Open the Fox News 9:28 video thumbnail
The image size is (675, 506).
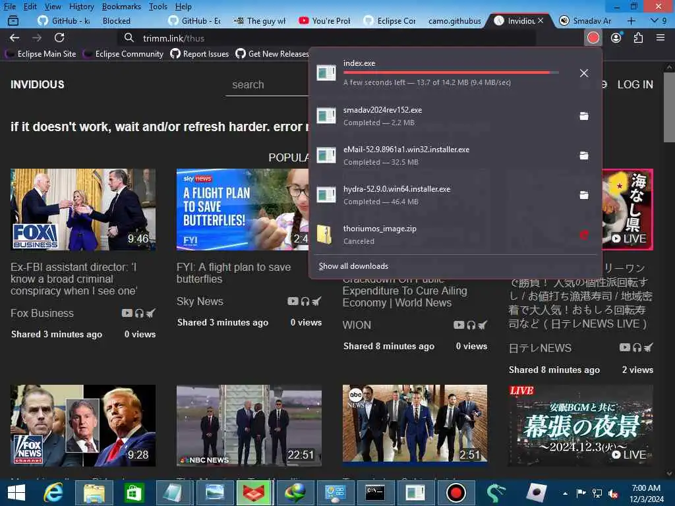tap(83, 426)
